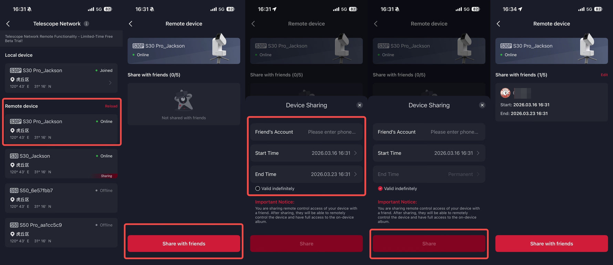Select the offline S50 Pro_aa1cc5c9 device
The width and height of the screenshot is (613, 265).
pyautogui.click(x=61, y=233)
